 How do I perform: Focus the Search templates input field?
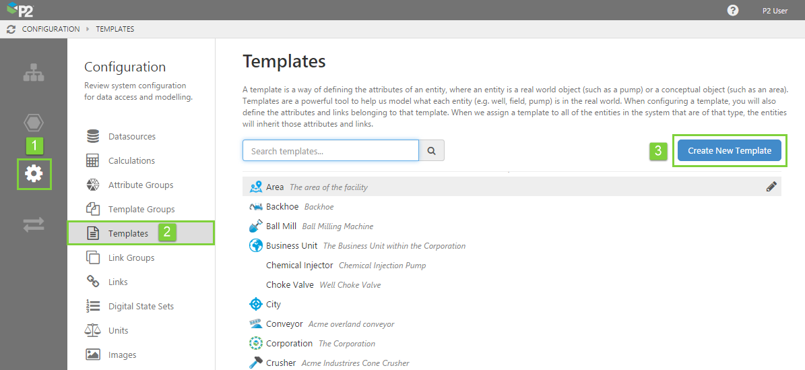tap(330, 151)
